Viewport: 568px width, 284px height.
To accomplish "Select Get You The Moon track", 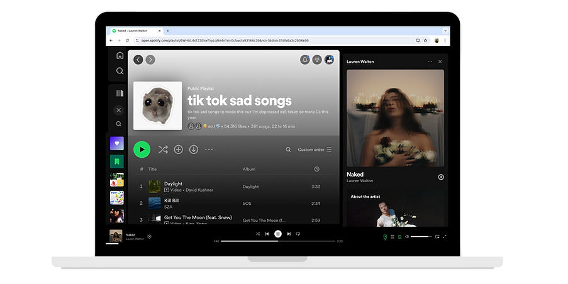I will point(198,217).
